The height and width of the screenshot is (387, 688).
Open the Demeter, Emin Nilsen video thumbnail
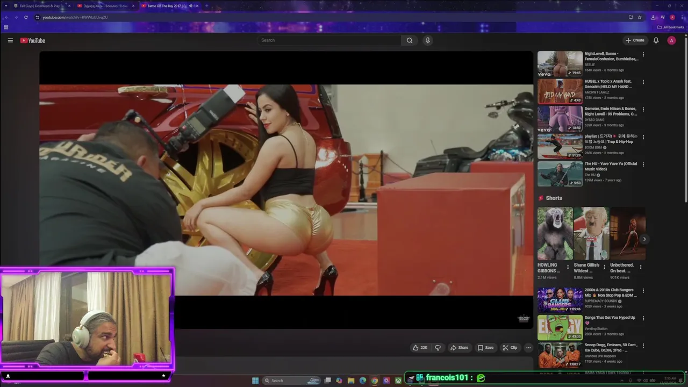point(560,119)
